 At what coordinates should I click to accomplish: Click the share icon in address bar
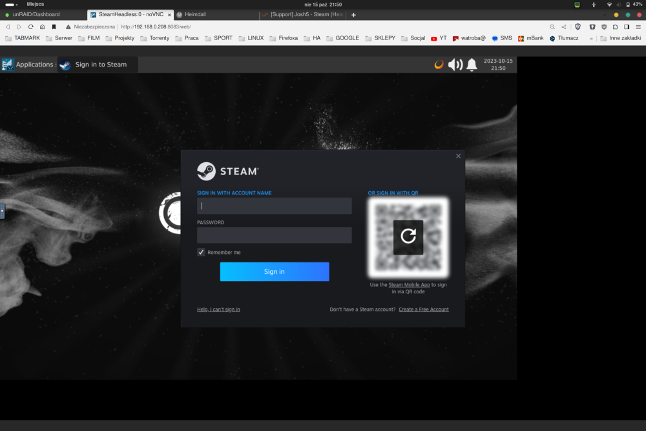[x=563, y=26]
